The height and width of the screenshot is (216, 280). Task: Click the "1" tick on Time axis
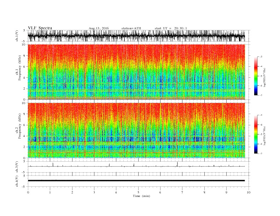pyautogui.click(x=50, y=192)
